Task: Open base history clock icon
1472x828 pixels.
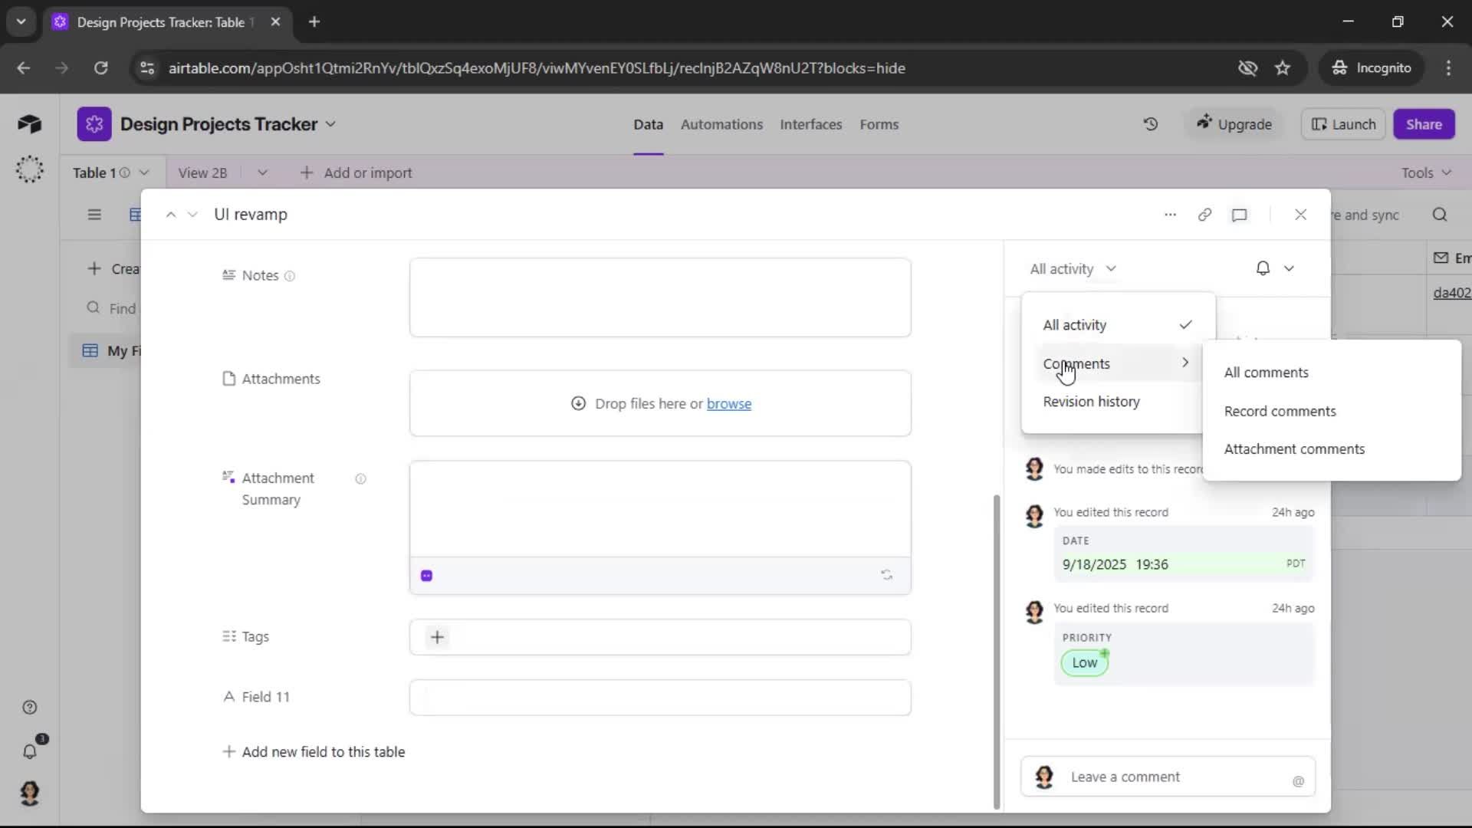Action: tap(1150, 124)
